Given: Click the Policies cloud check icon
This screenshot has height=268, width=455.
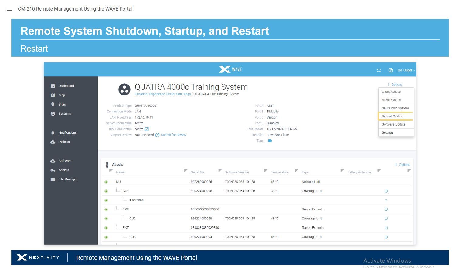Looking at the screenshot, I should 53,142.
